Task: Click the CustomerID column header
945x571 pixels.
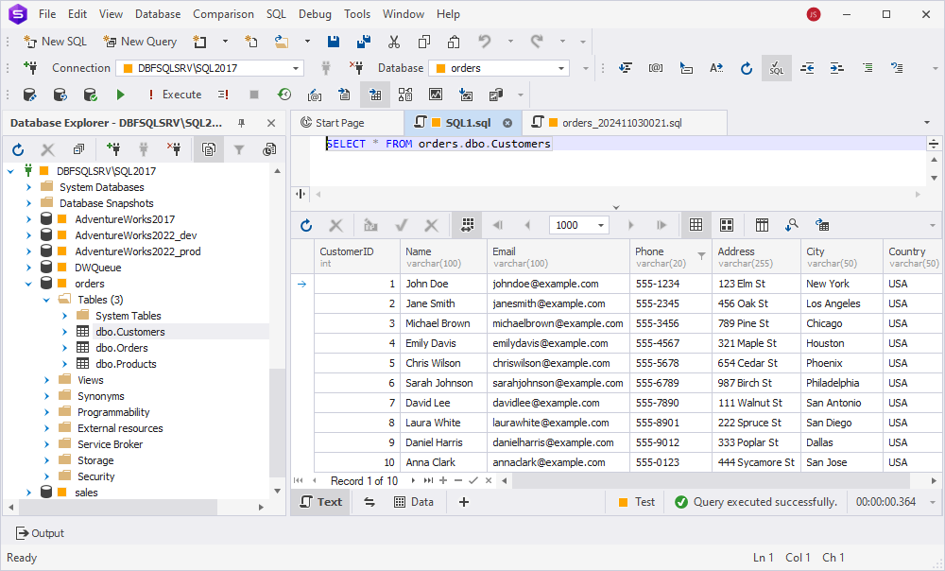Action: (x=357, y=257)
